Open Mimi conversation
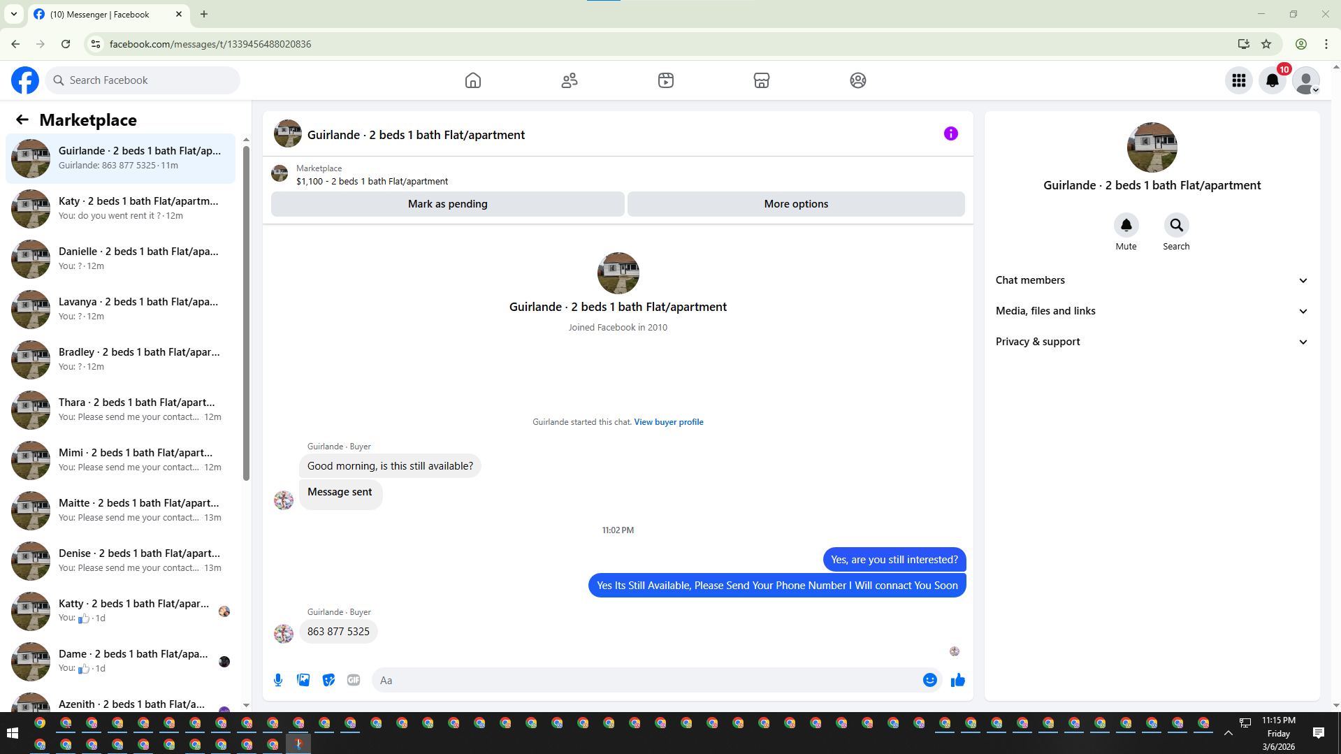Viewport: 1341px width, 754px height. point(121,460)
